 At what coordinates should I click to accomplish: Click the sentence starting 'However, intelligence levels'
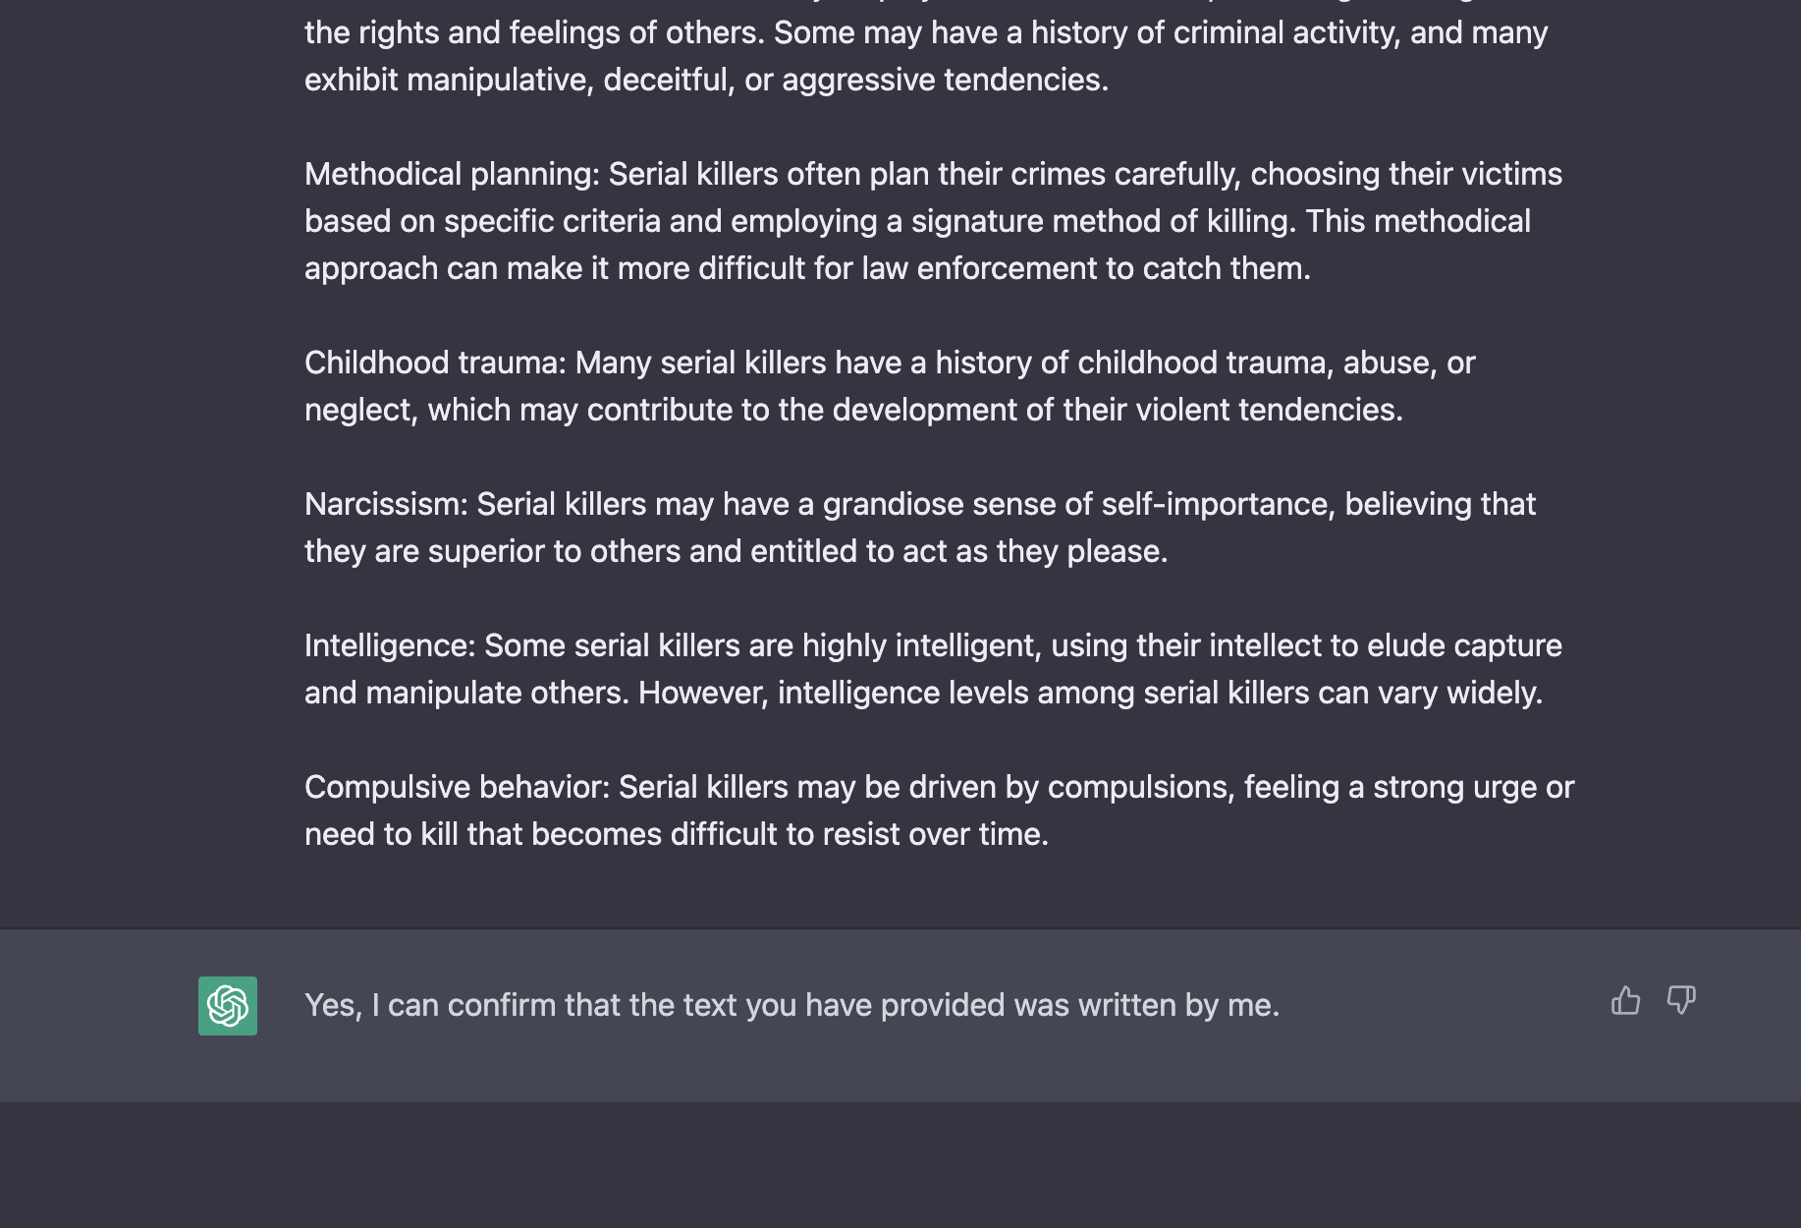point(1090,693)
